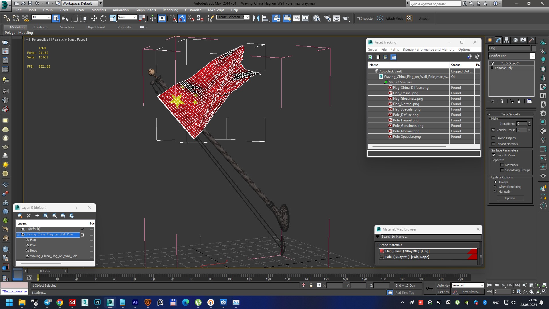Screen dimensions: 549x309
Task: Check Separate by Smoothing Groups
Action: 502,170
